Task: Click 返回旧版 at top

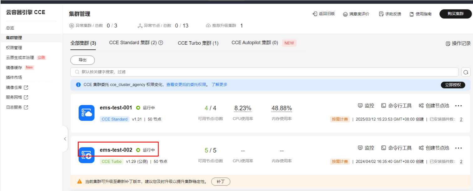Action: [x=324, y=14]
